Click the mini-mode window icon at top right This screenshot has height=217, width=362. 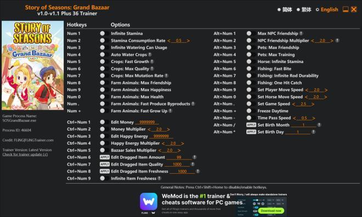coord(346,9)
